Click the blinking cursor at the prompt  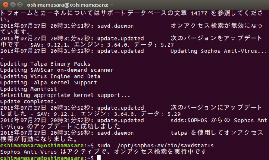coord(99,157)
